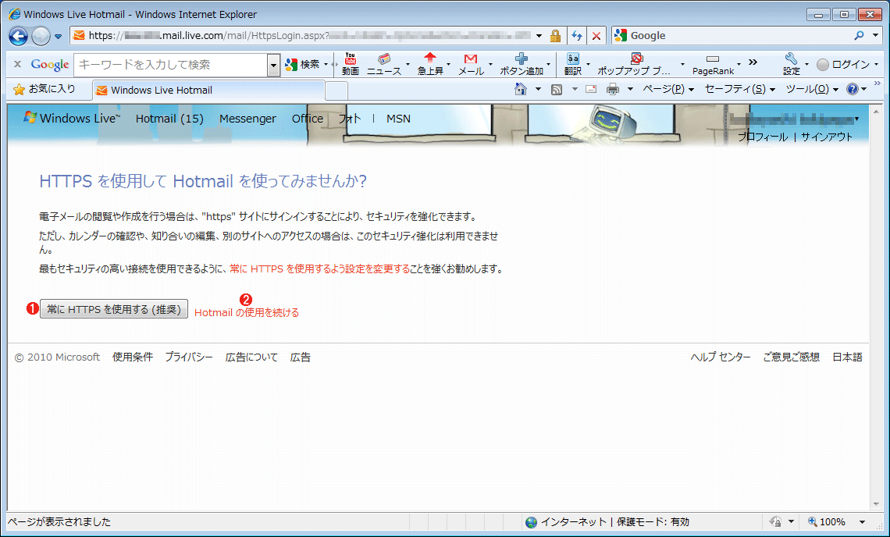Click the Google logo on the toolbar
Image resolution: width=890 pixels, height=537 pixels.
coord(50,65)
